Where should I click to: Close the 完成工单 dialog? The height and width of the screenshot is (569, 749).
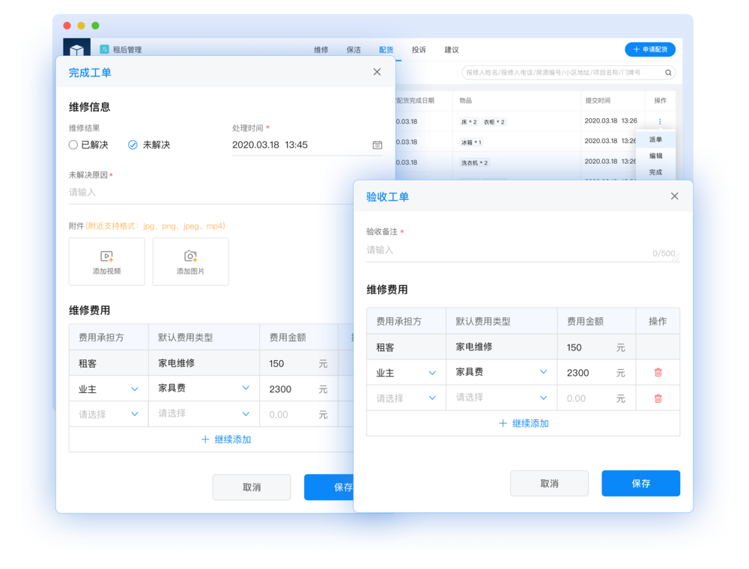pyautogui.click(x=377, y=72)
